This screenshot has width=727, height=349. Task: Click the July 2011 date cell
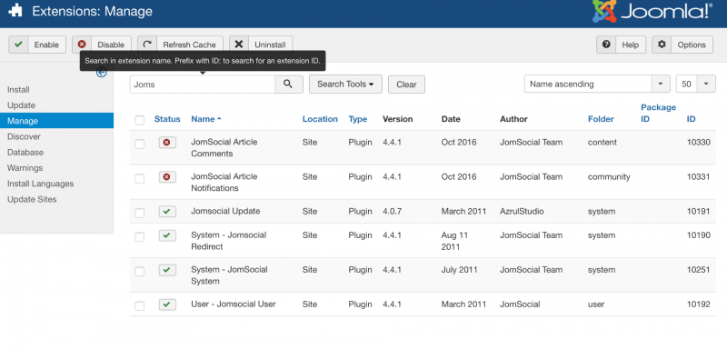[459, 270]
